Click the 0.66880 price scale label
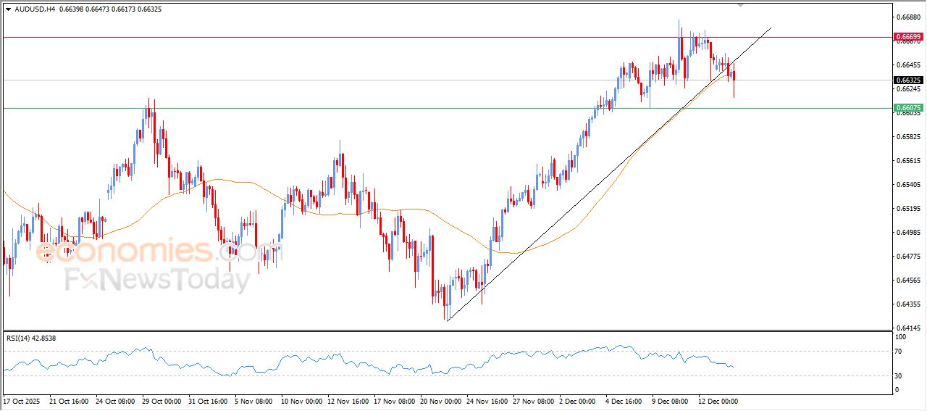This screenshot has width=927, height=411. tap(907, 17)
